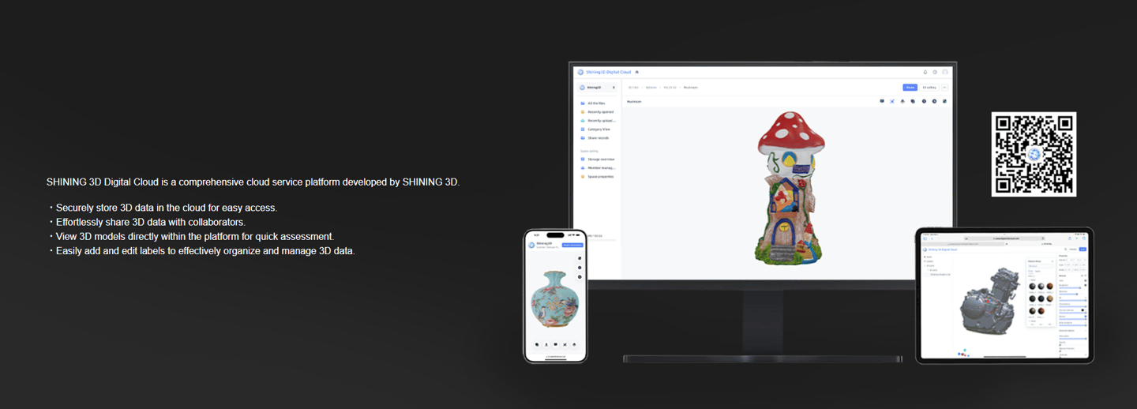1137x409 pixels.
Task: Open the user avatar on the monitor header
Action: [945, 72]
